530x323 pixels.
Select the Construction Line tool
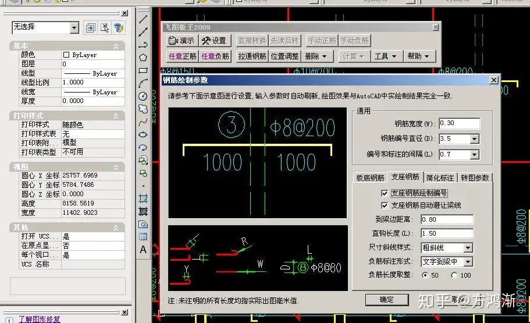(x=143, y=32)
